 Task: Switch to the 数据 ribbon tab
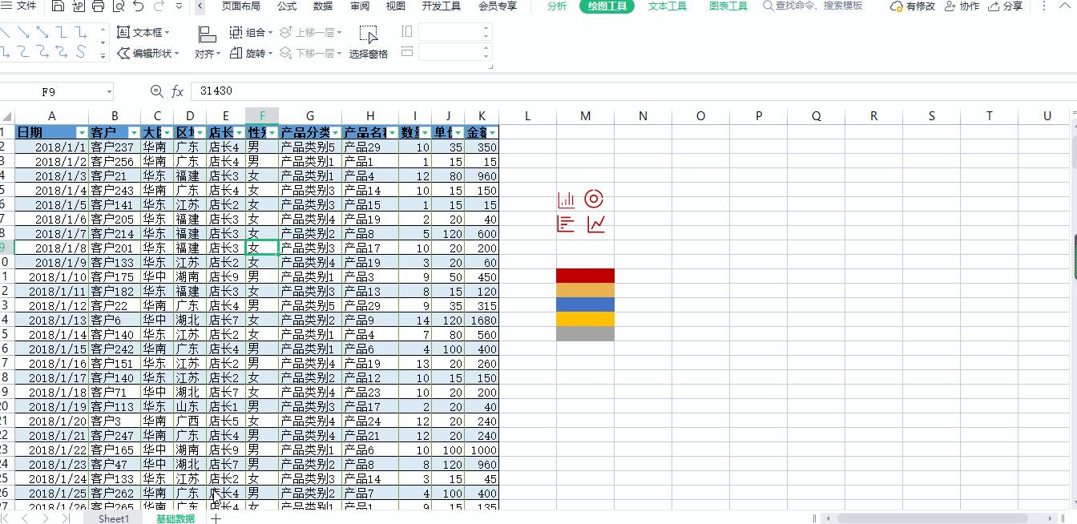322,6
